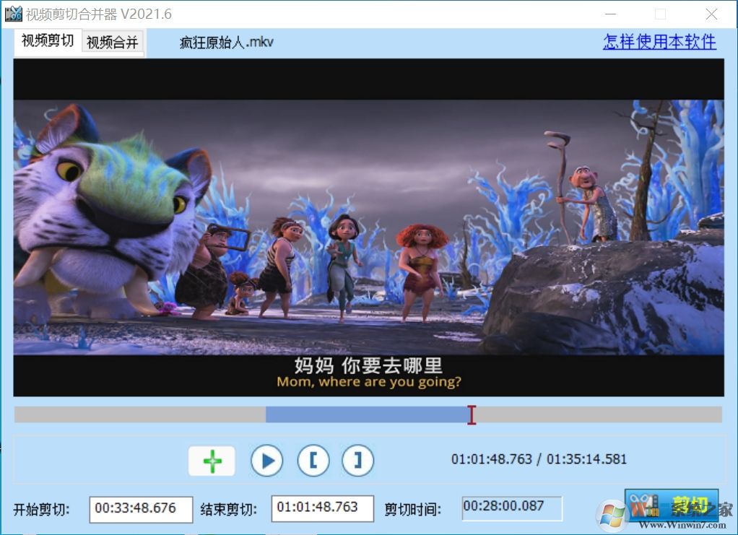Click the green plus add-video button
Viewport: 738px width, 535px height.
tap(212, 461)
